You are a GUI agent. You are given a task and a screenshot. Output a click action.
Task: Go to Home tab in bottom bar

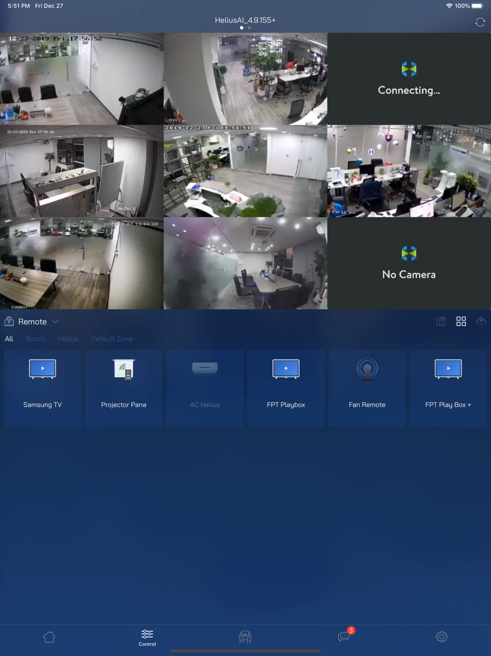coord(49,637)
